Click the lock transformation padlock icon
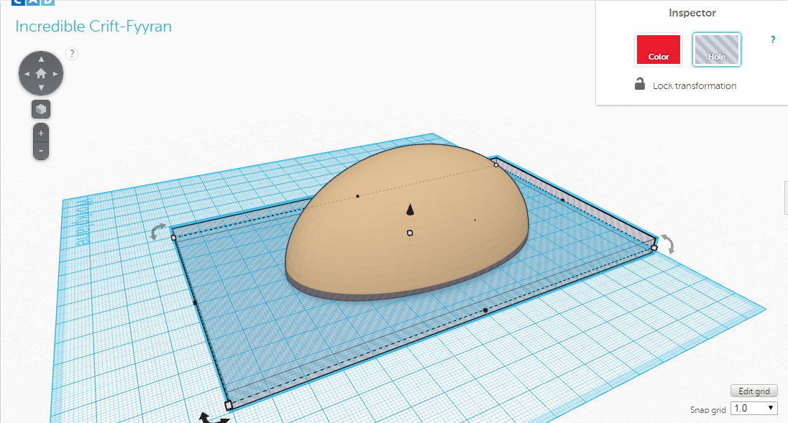 point(640,84)
